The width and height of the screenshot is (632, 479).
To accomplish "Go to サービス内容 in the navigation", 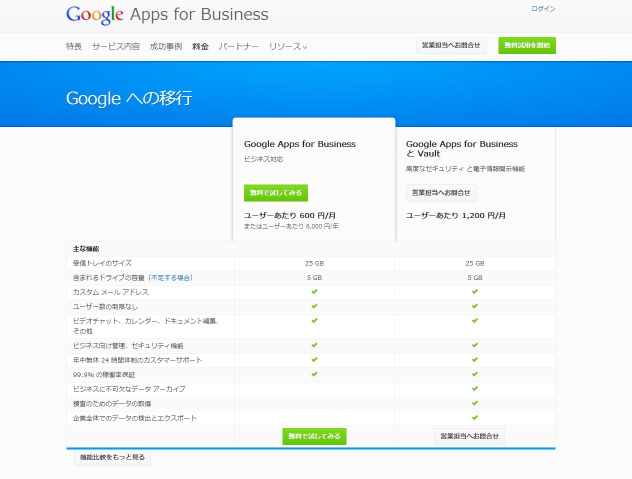I will pos(116,46).
